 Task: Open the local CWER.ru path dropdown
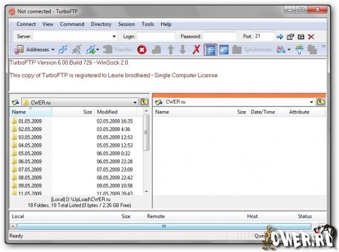[x=135, y=102]
